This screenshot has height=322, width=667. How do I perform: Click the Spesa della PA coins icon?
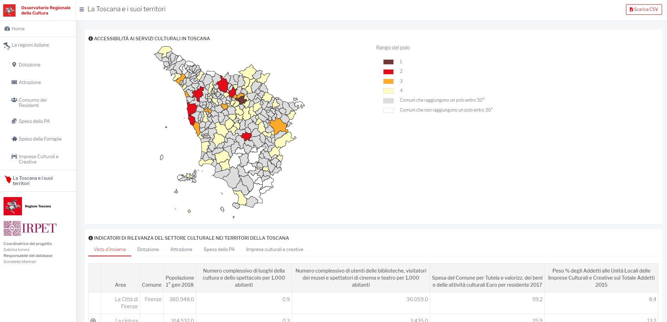14,121
